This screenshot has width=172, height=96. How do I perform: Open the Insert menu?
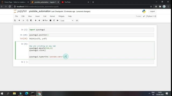38,16
